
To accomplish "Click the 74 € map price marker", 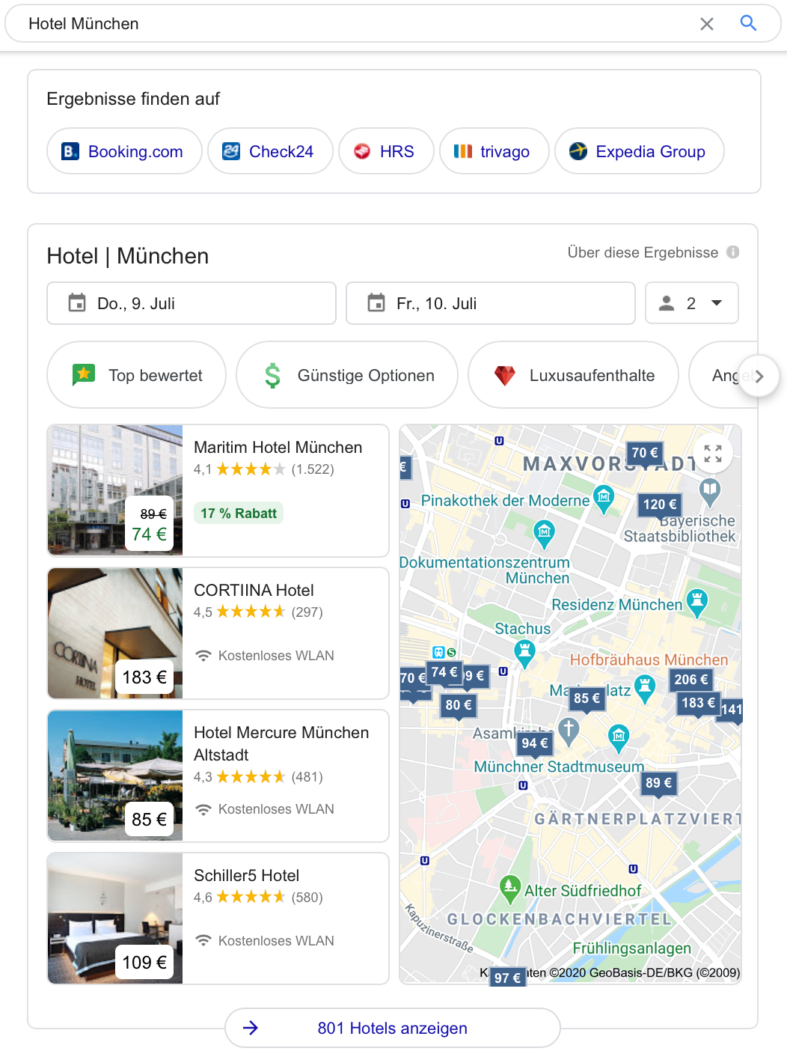I will point(444,673).
